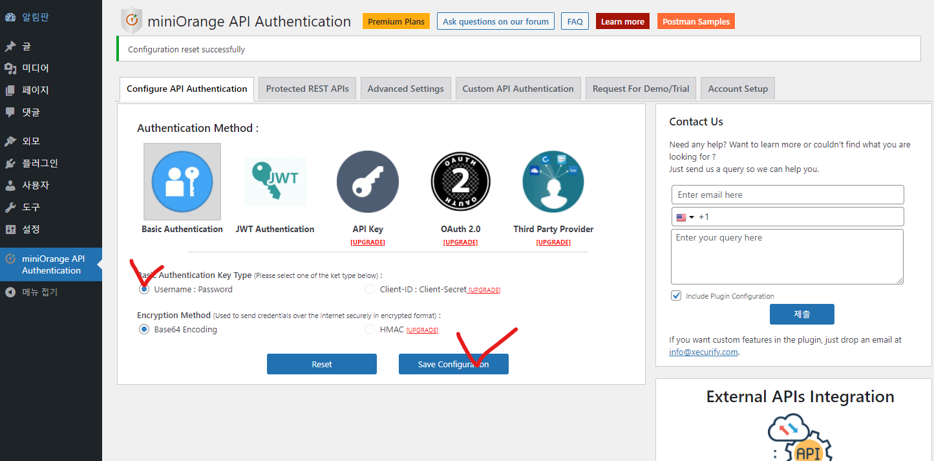Select the Base64 Encoding radio button
934x461 pixels.
coord(144,330)
